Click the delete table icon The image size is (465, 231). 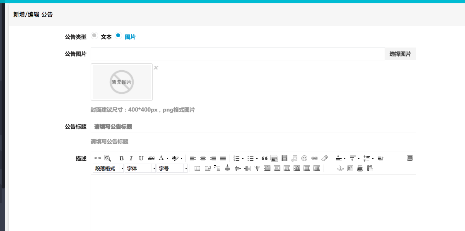207,168
